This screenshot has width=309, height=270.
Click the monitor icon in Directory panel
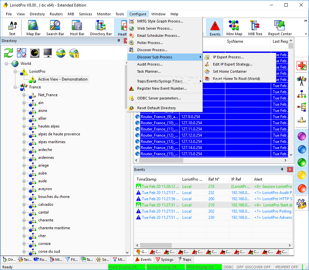coord(48,53)
